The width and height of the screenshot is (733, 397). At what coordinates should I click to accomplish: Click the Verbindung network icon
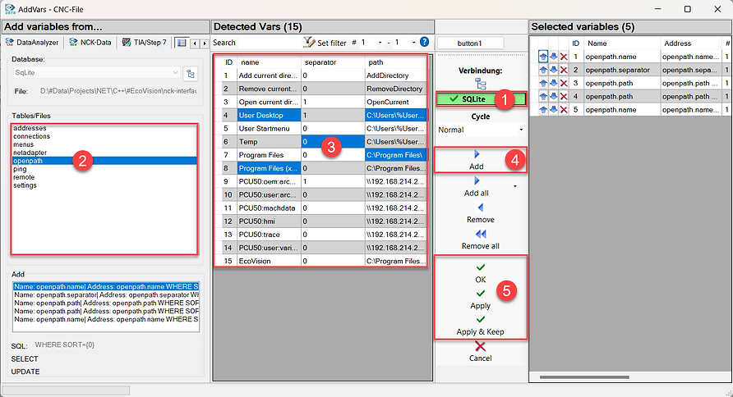click(x=480, y=84)
